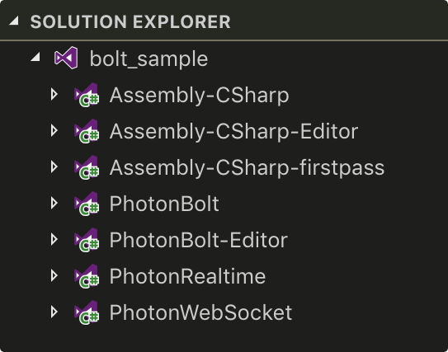Click the C# project icon beside PhotonRealtime

87,276
